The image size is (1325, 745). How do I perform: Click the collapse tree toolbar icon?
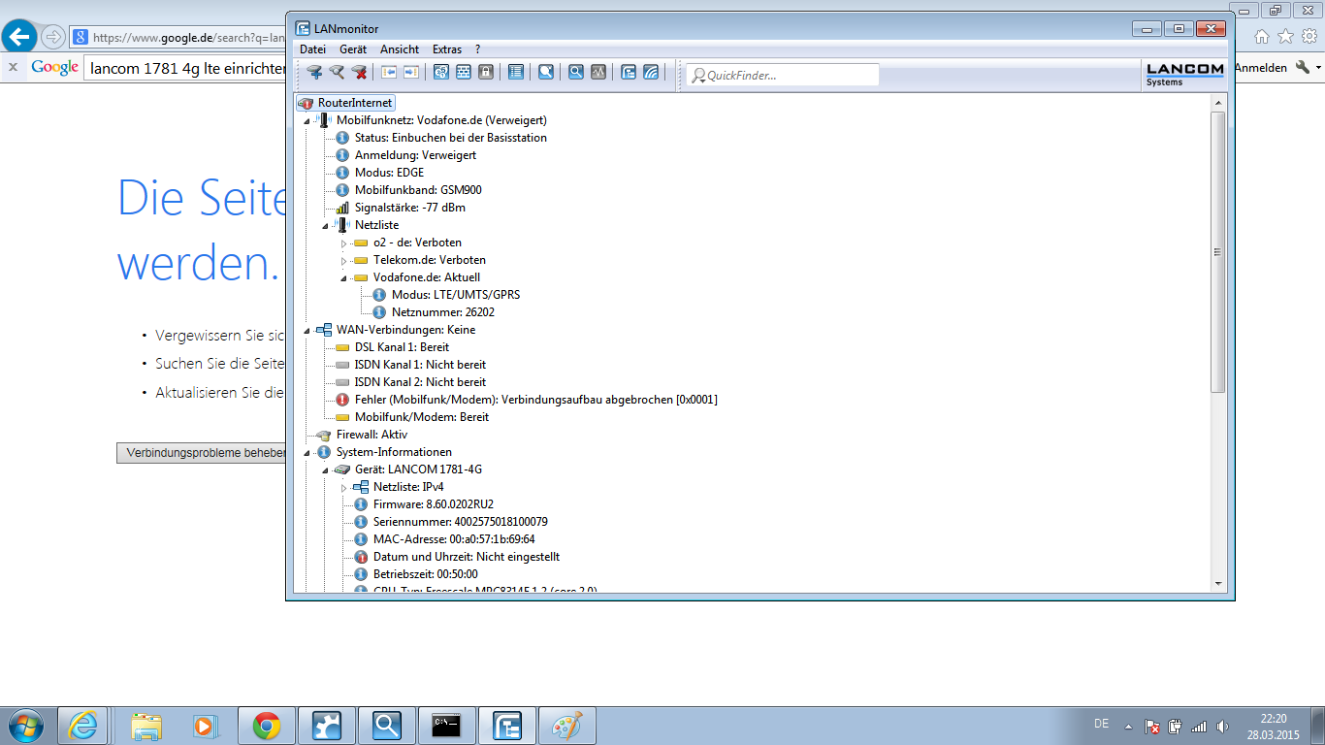(389, 72)
